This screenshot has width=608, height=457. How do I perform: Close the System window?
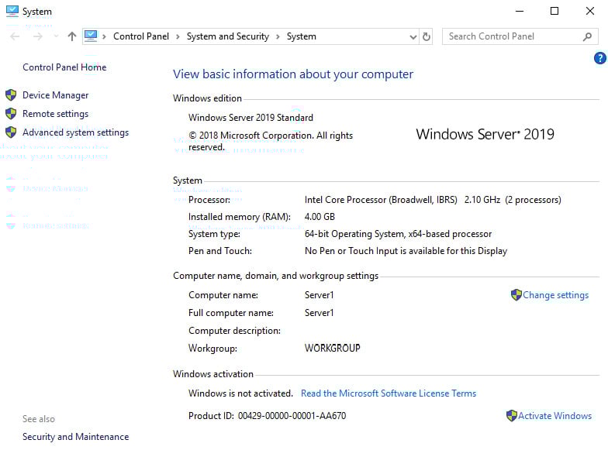[x=589, y=11]
